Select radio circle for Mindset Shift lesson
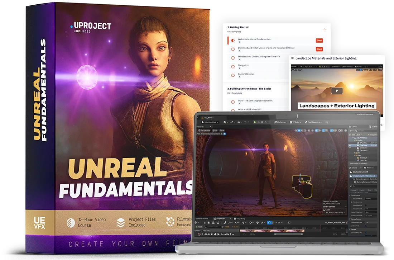This screenshot has width=394, height=260. [x=233, y=58]
